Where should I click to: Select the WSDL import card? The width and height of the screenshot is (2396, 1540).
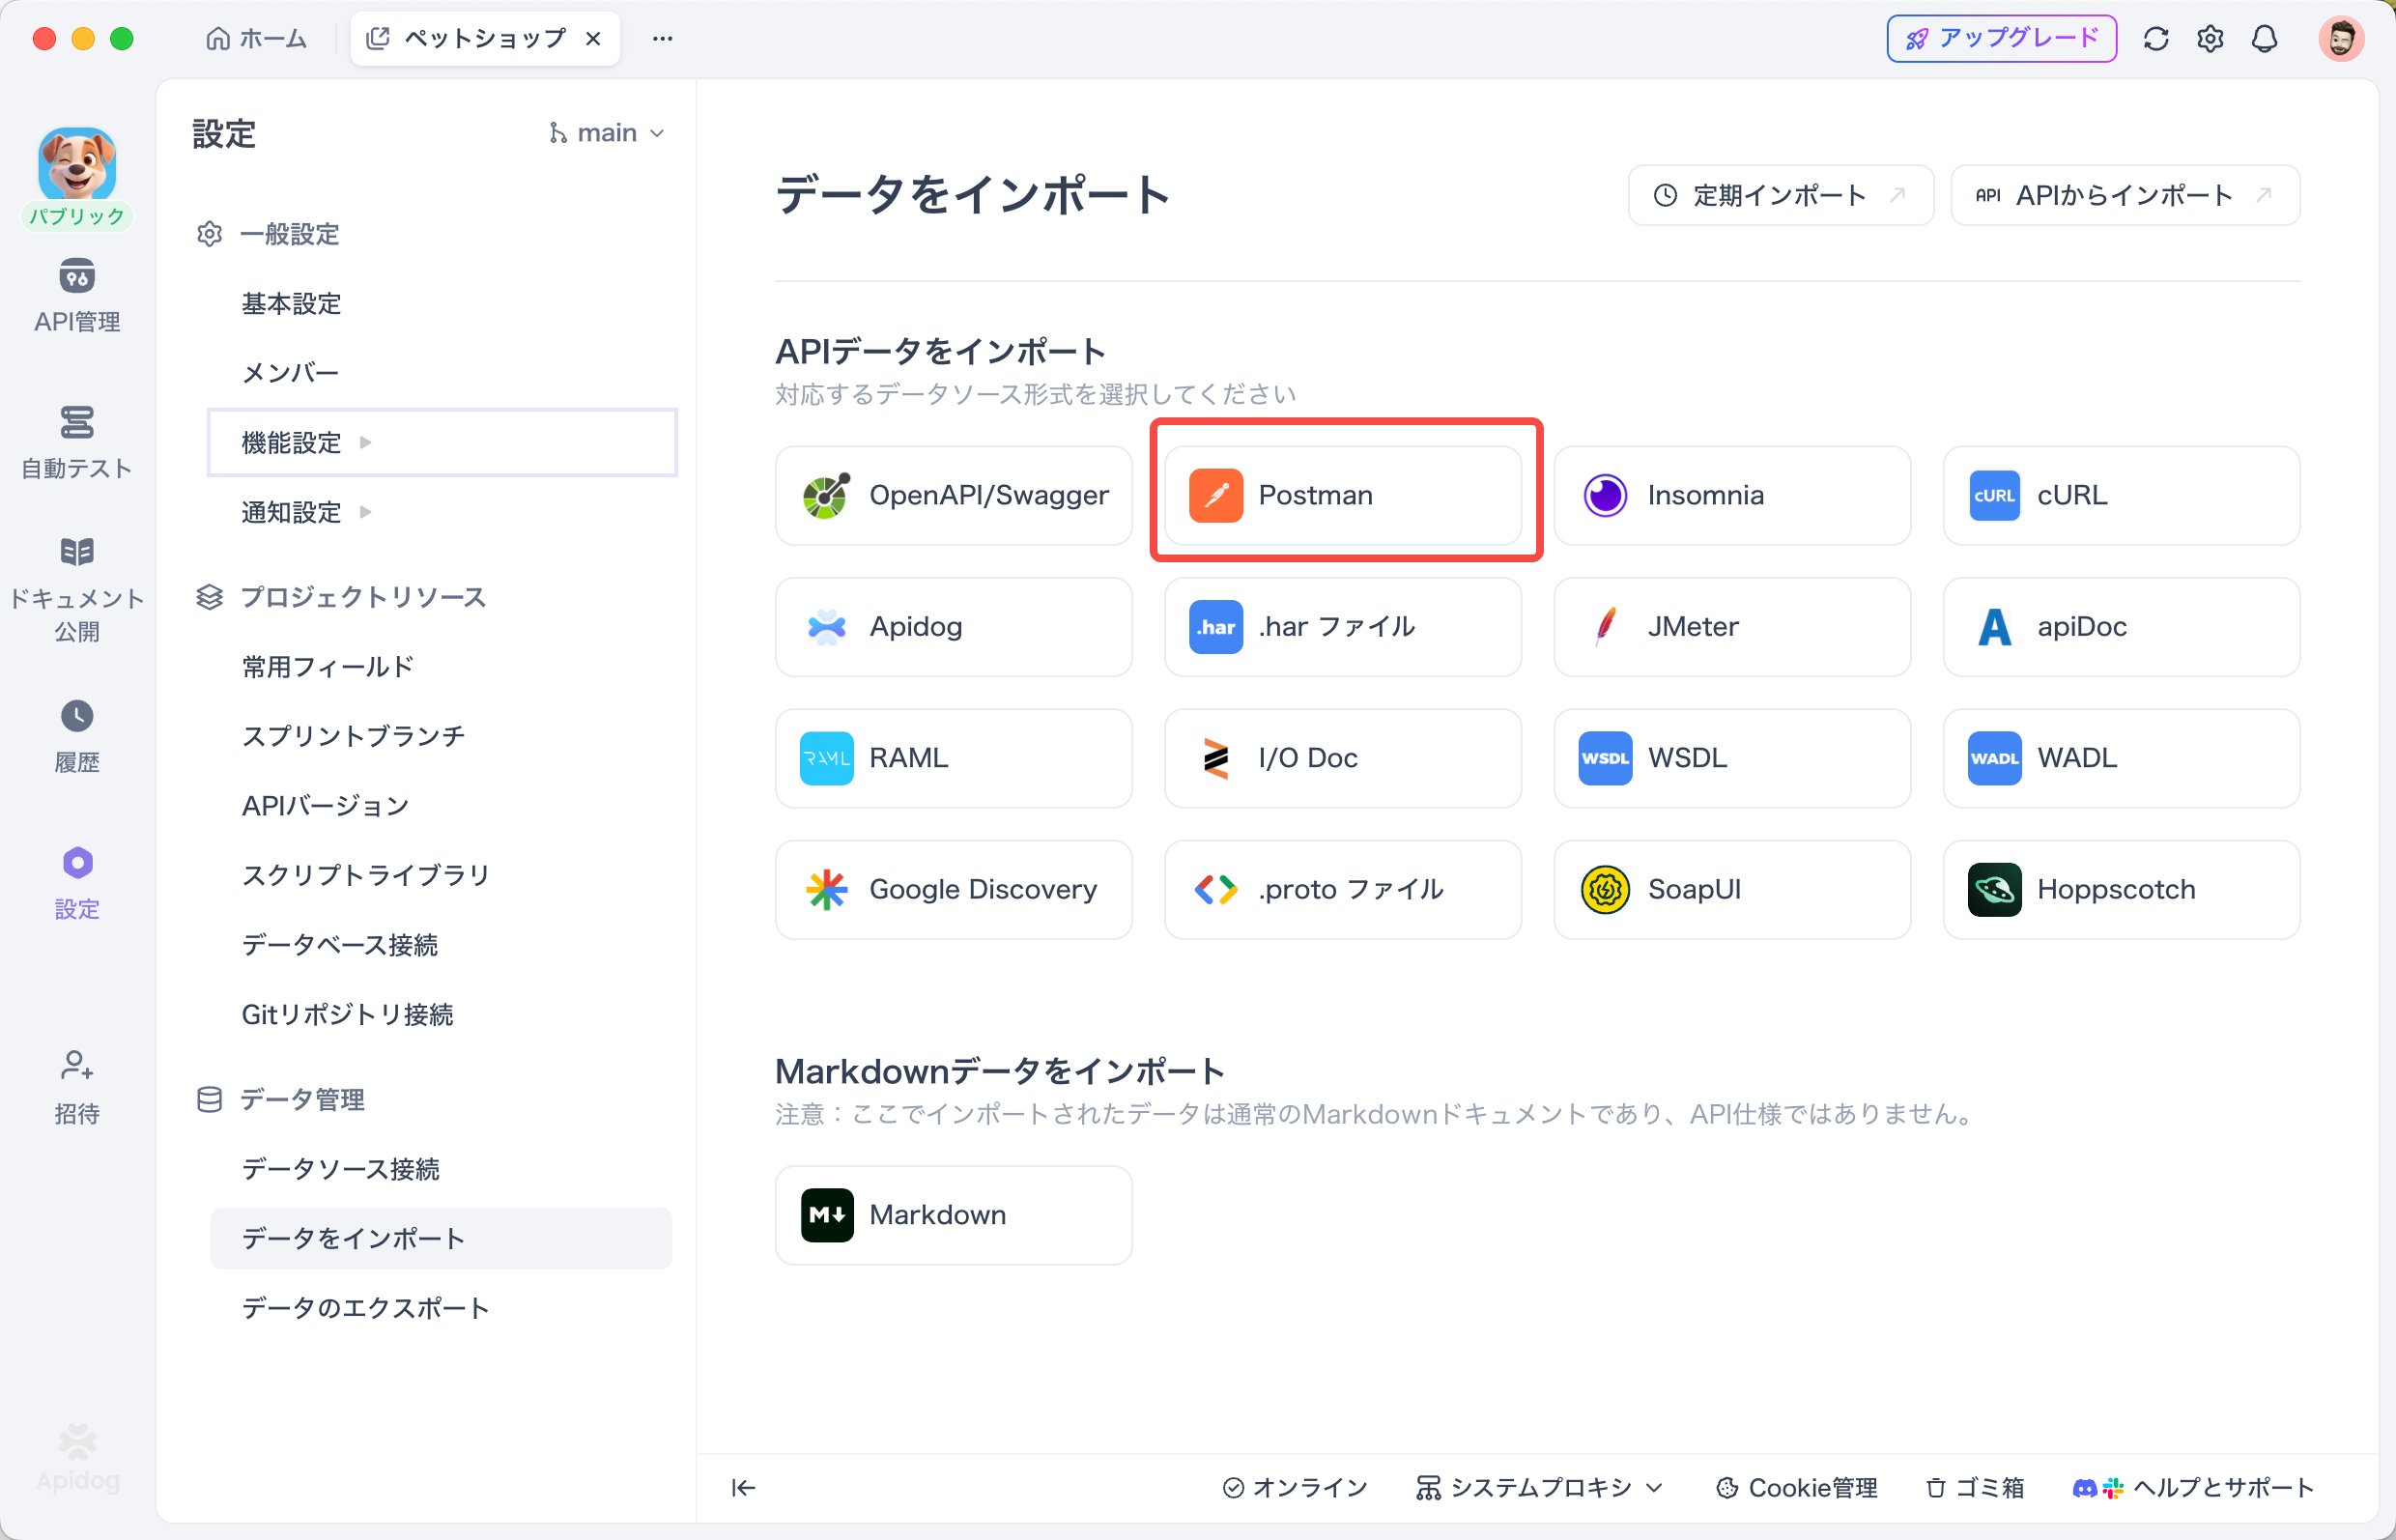[1731, 758]
